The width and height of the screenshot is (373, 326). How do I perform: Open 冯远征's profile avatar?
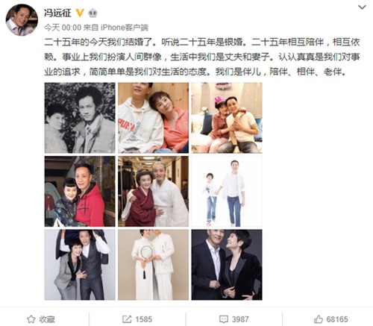pyautogui.click(x=22, y=20)
